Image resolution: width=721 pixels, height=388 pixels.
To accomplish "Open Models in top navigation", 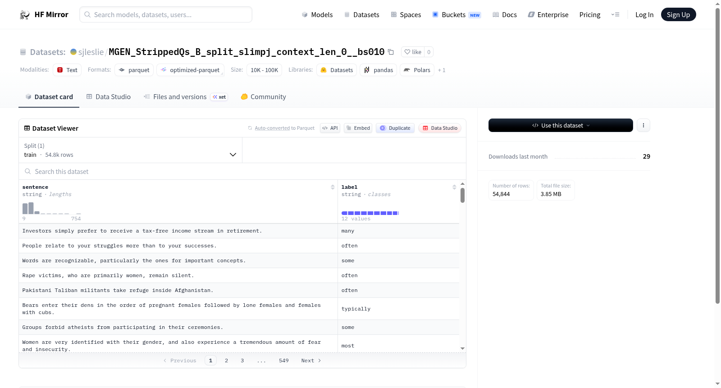I will (x=317, y=15).
